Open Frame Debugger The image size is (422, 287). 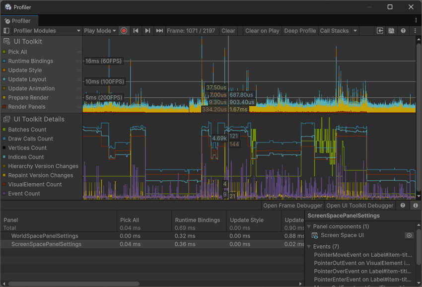pyautogui.click(x=292, y=206)
